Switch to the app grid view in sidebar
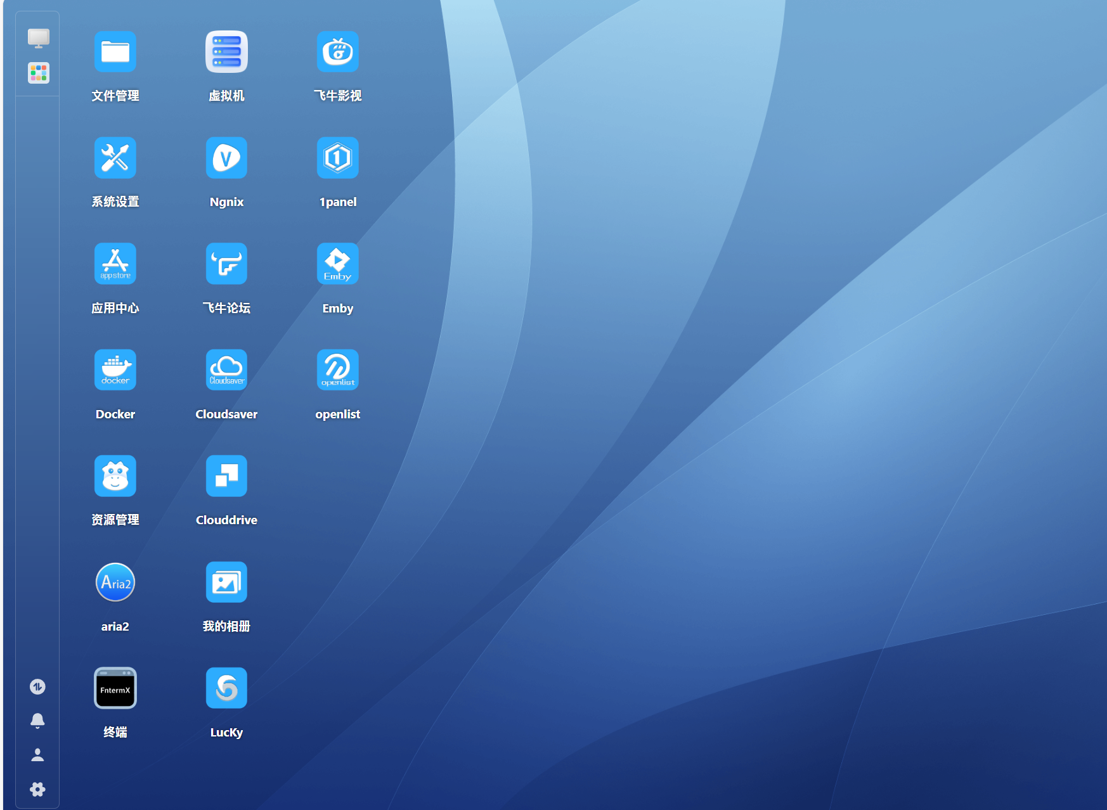Image resolution: width=1107 pixels, height=810 pixels. point(37,72)
